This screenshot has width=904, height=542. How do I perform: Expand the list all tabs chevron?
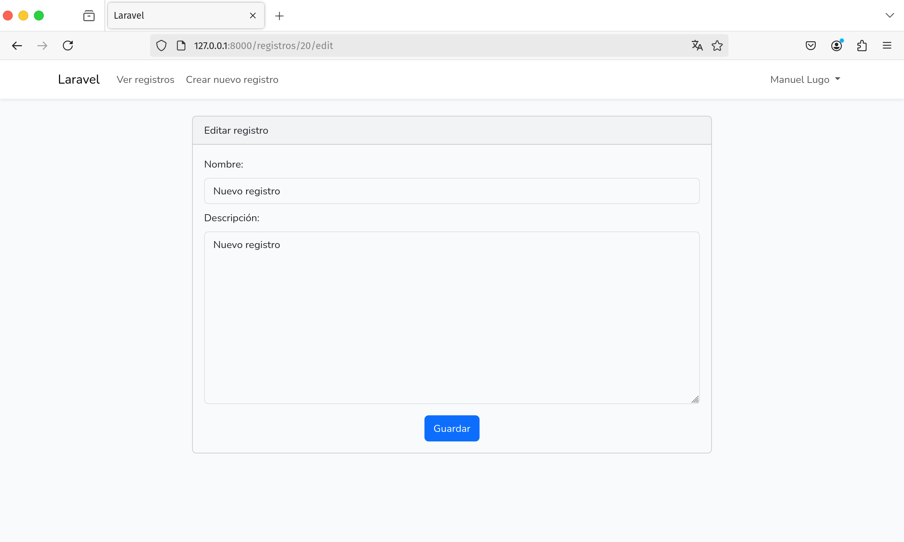[x=890, y=15]
